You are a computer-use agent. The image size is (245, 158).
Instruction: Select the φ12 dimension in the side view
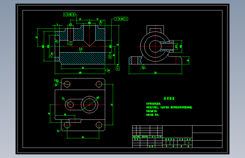point(176,46)
